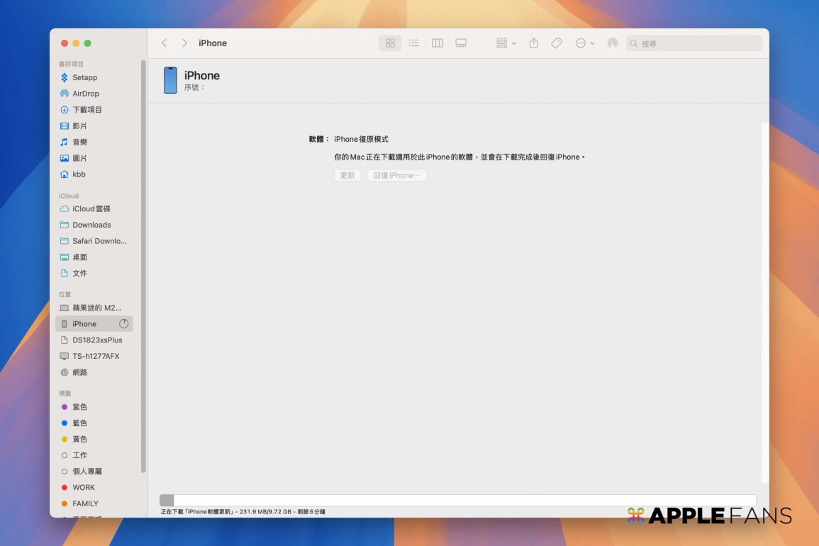
Task: Click the 更新 button
Action: click(347, 176)
